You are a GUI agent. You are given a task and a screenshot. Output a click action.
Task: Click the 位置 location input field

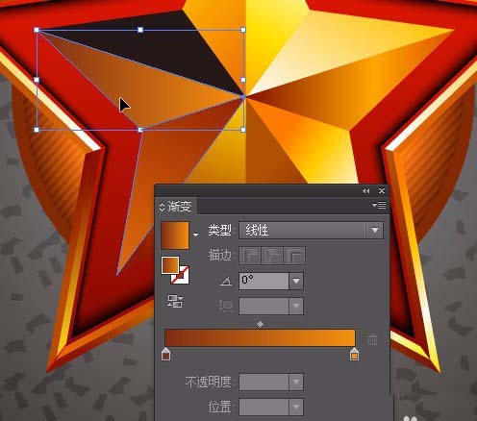[x=264, y=407]
